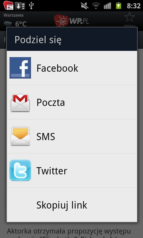
Task: Tap the Gmail envelope icon
Action: click(20, 102)
